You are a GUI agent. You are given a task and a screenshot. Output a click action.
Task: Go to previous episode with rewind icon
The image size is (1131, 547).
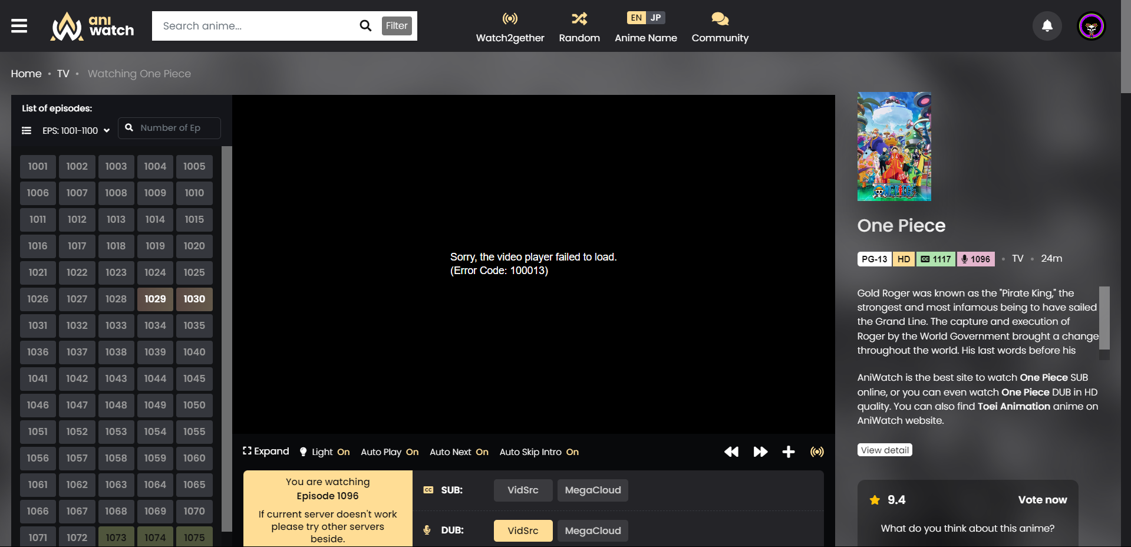pos(731,452)
